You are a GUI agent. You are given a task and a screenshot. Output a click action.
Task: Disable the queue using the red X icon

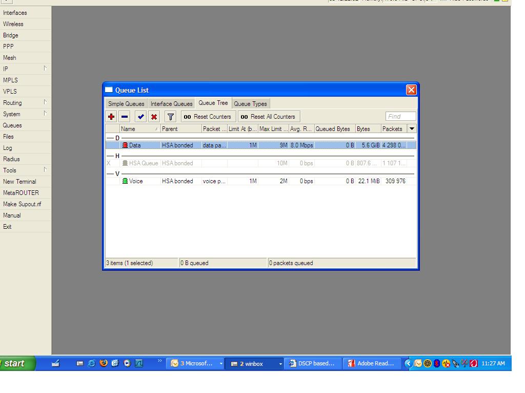[154, 117]
